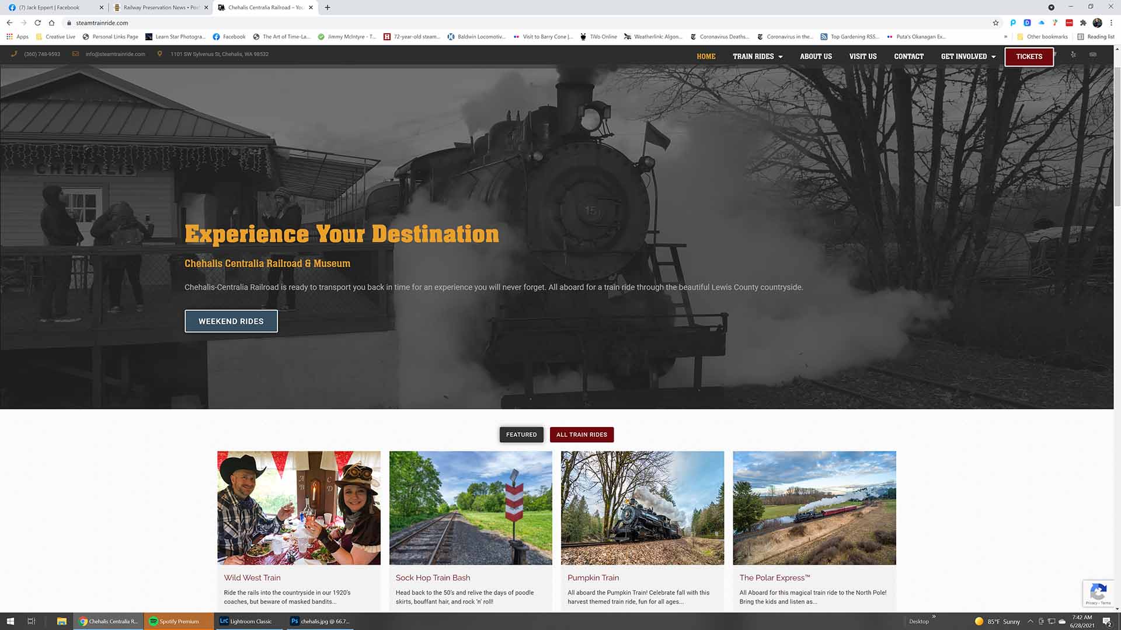This screenshot has height=630, width=1121.
Task: Reload the current page
Action: point(37,23)
